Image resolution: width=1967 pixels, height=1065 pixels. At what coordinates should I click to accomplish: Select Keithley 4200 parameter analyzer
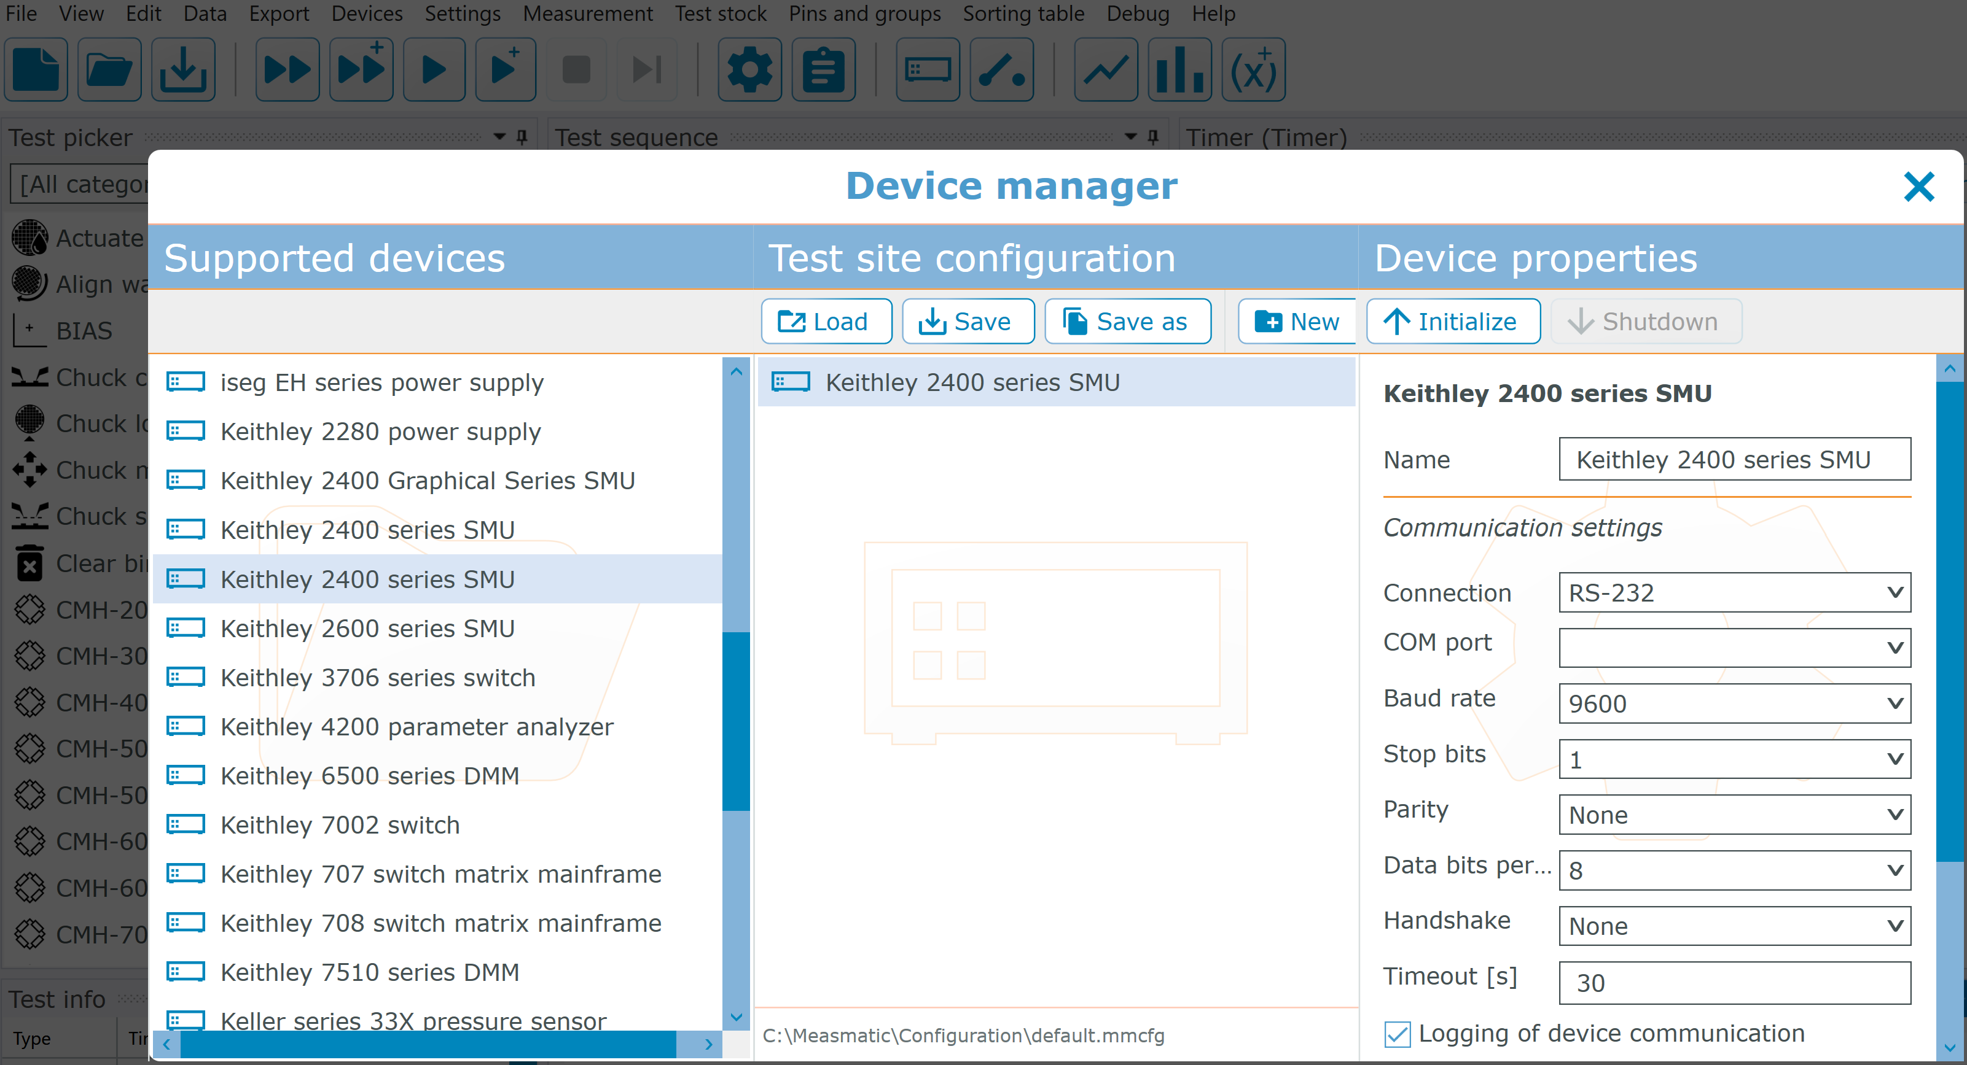[437, 726]
